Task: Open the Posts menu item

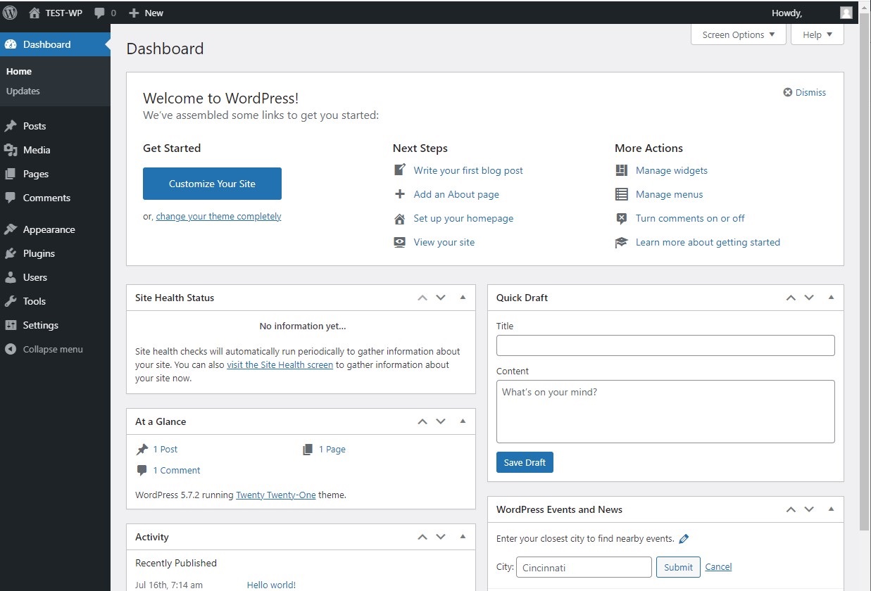Action: pos(35,126)
